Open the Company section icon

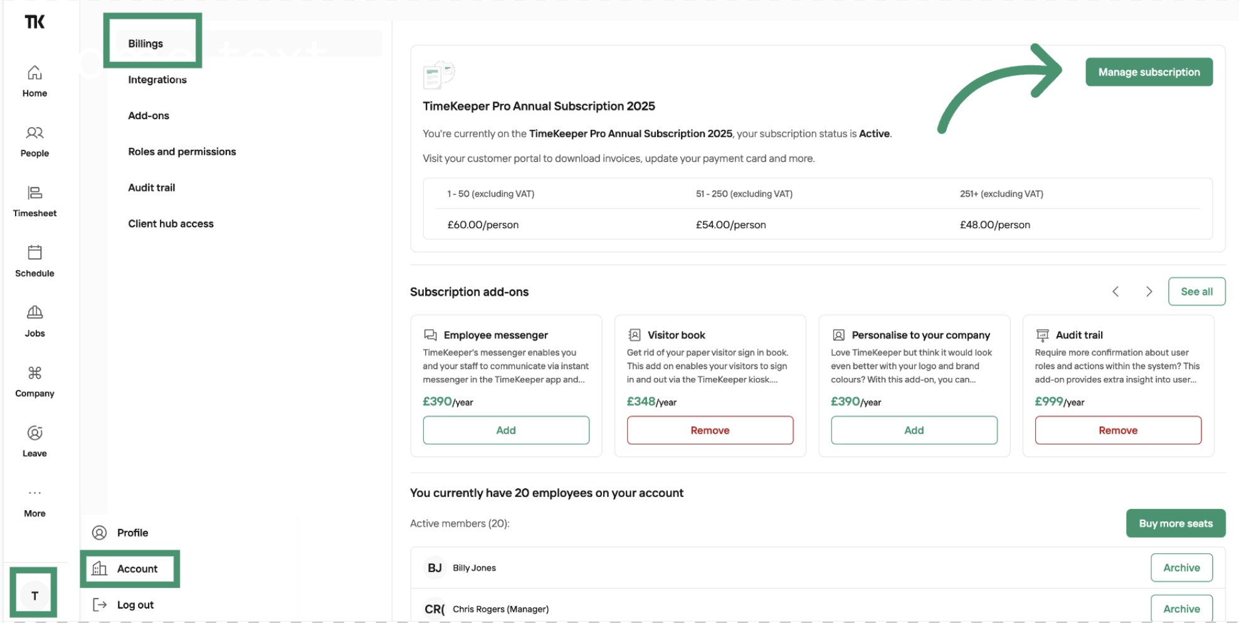[34, 373]
